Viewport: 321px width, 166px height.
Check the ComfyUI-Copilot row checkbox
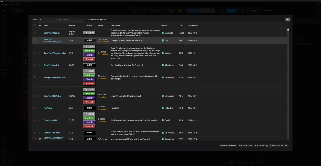[34, 65]
